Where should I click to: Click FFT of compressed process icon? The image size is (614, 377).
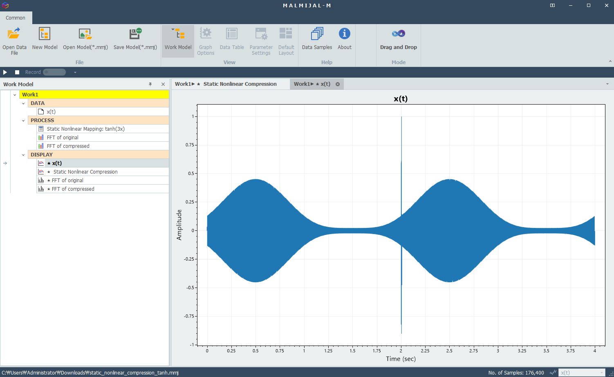pos(41,146)
